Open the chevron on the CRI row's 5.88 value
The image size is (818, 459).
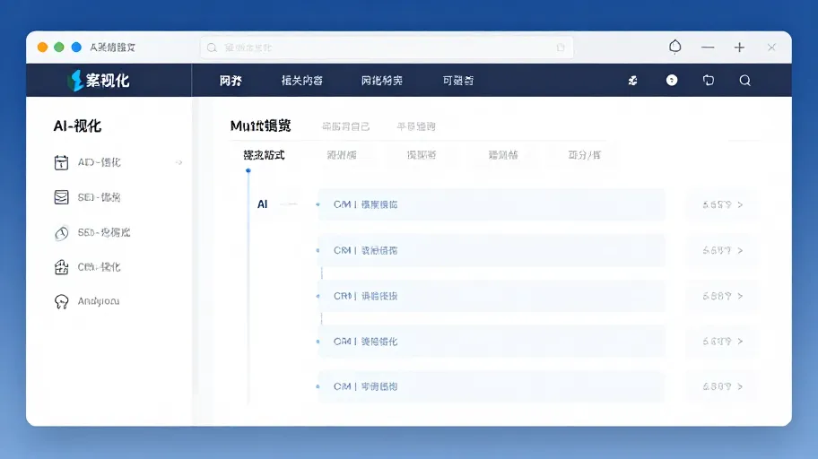[740, 296]
